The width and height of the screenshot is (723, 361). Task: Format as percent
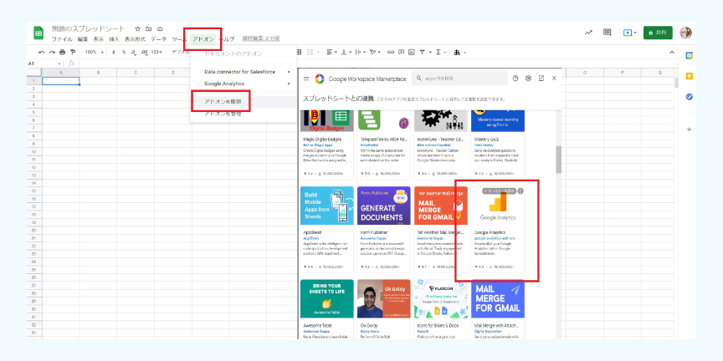124,52
